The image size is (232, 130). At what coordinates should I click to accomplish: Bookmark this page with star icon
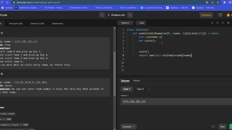(218, 3)
